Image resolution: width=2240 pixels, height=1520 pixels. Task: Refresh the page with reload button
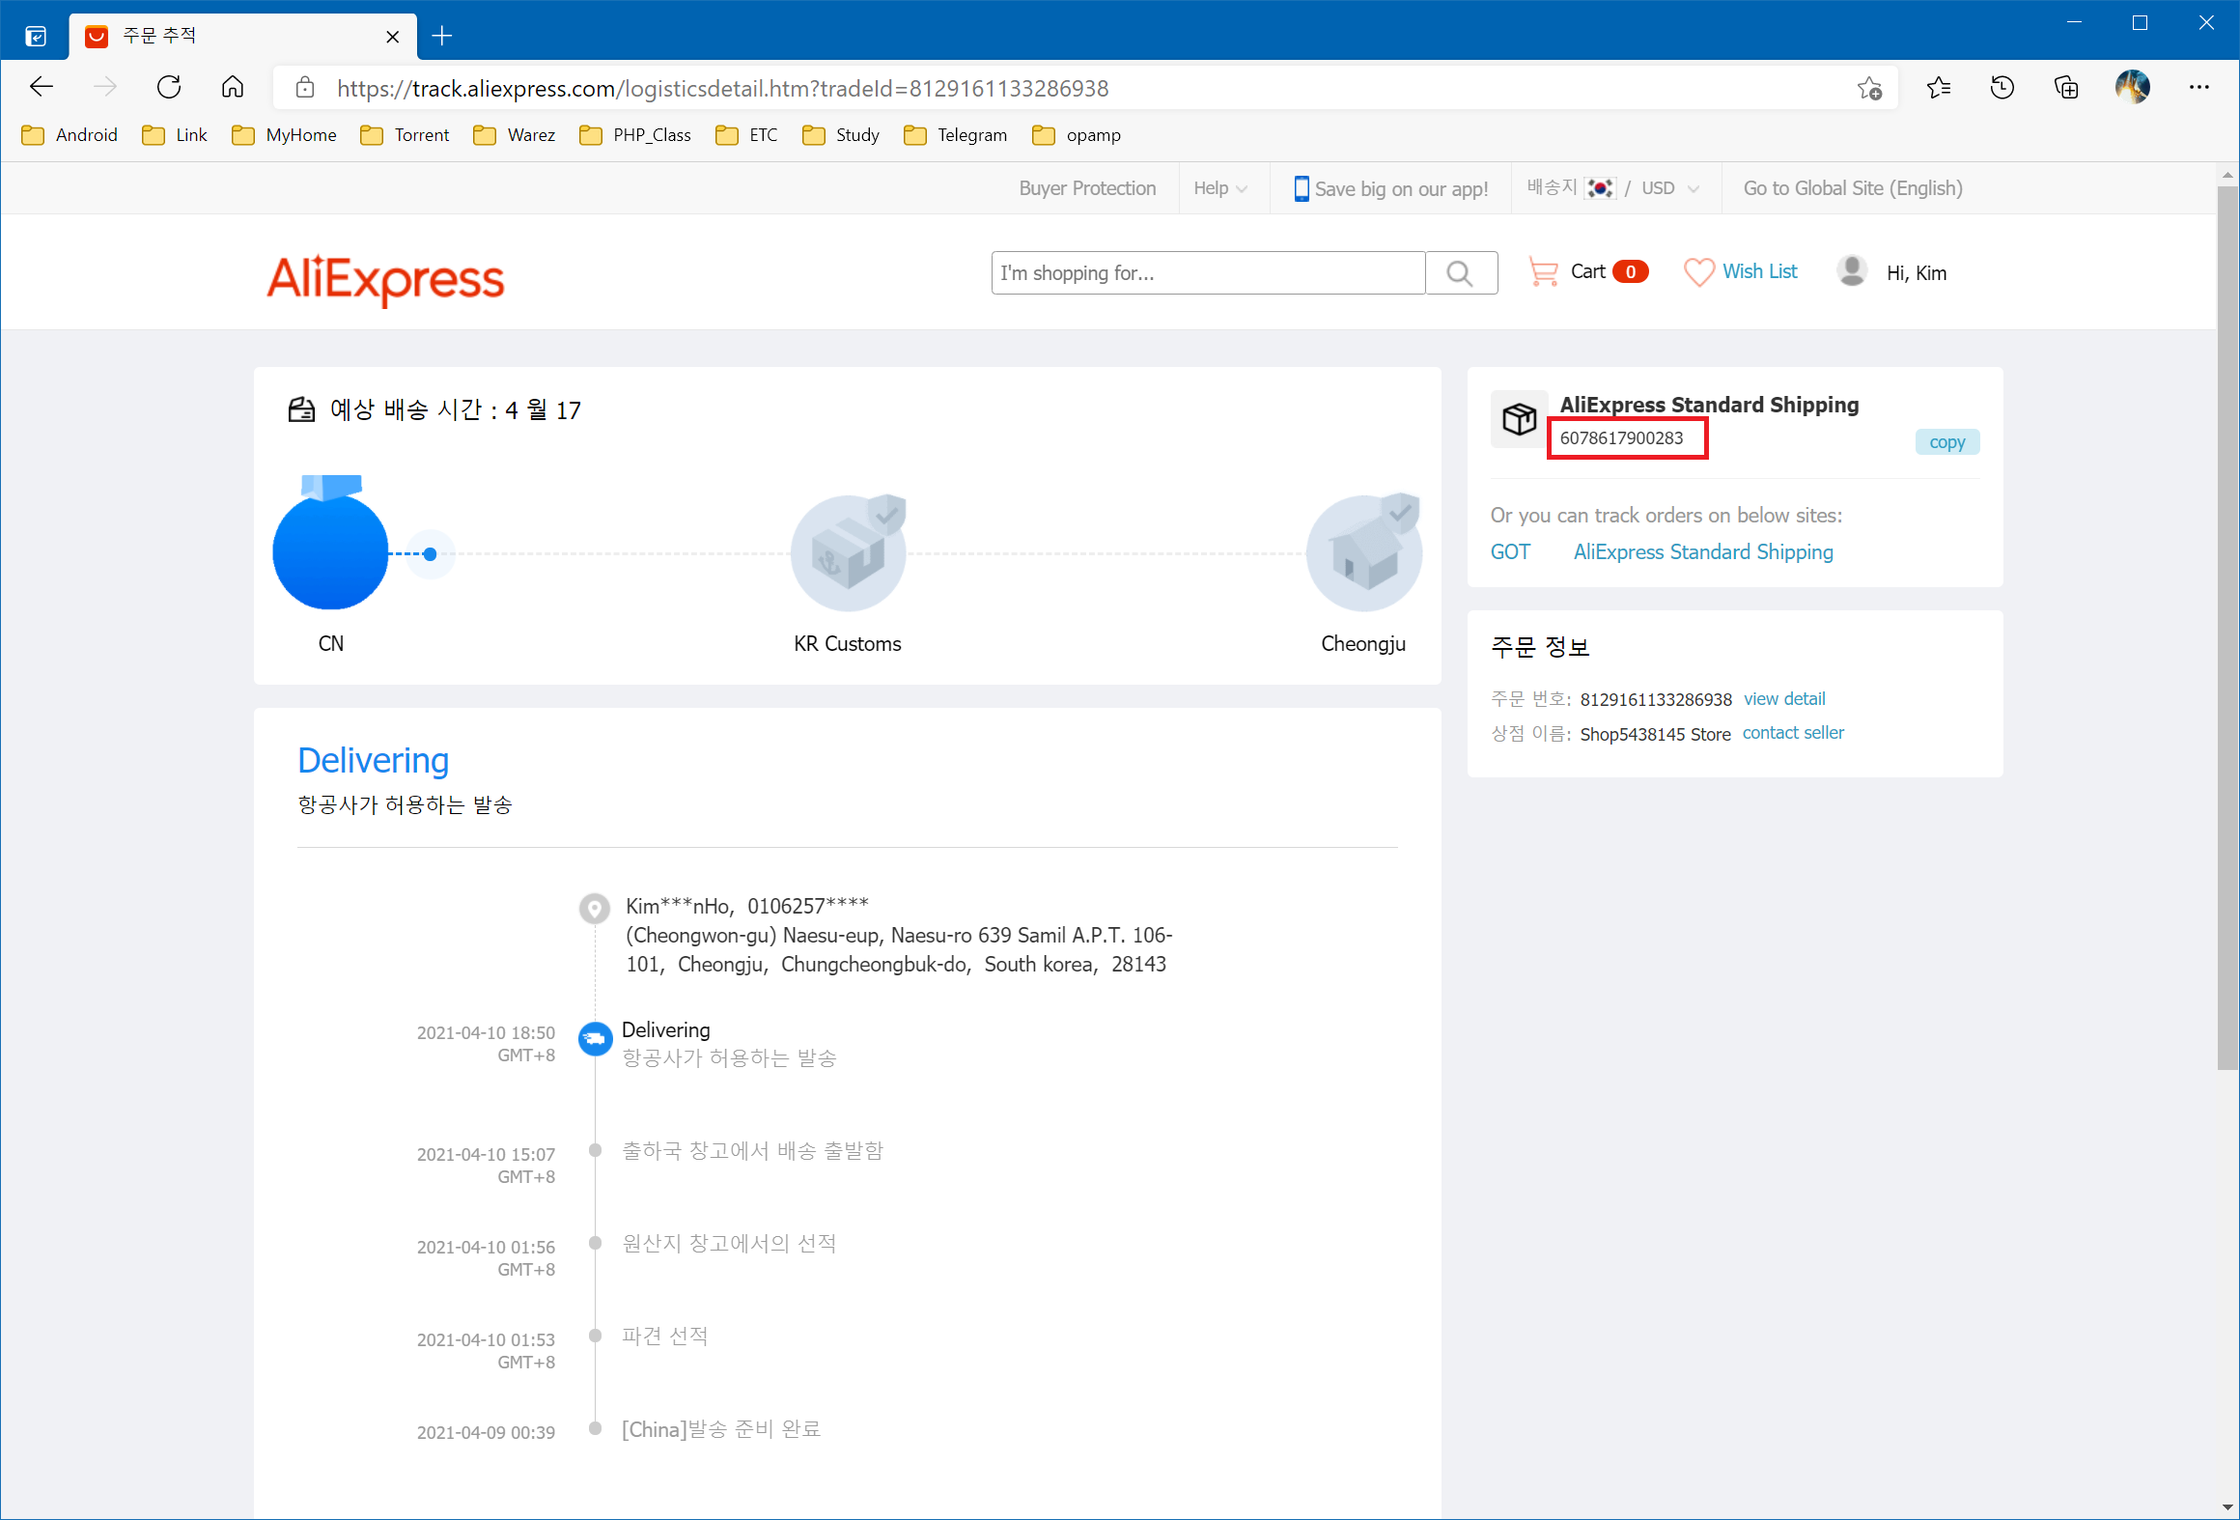coord(169,88)
